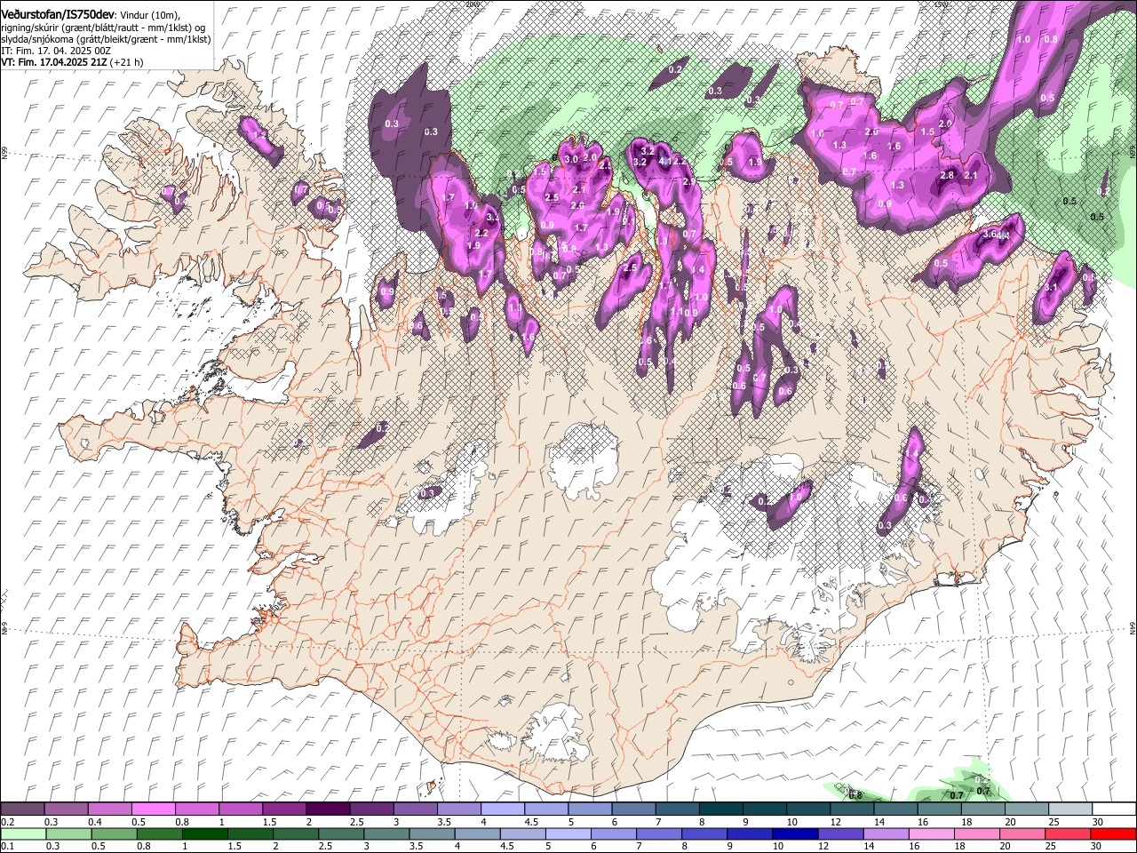Click the "3.1" snowfall value near east coast
The height and width of the screenshot is (853, 1137).
click(x=1052, y=287)
